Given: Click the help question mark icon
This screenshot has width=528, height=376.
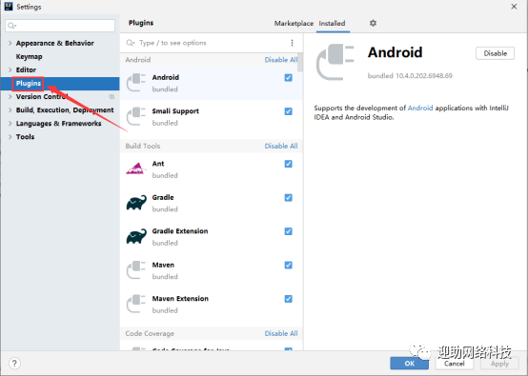Looking at the screenshot, I should (x=14, y=364).
